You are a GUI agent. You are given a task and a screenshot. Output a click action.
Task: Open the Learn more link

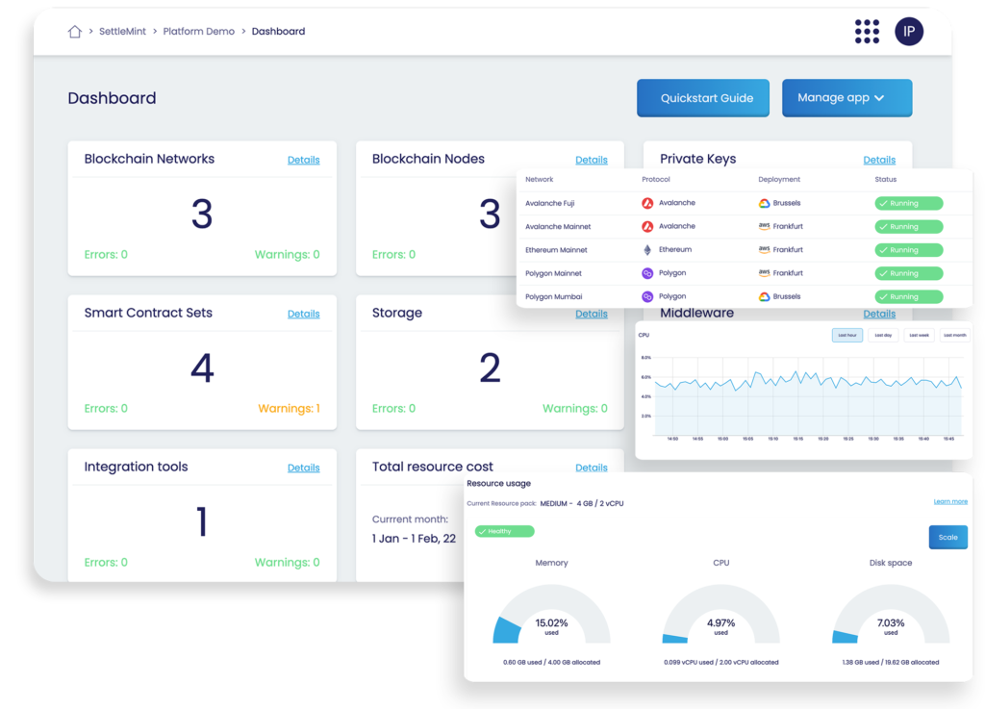tap(949, 501)
